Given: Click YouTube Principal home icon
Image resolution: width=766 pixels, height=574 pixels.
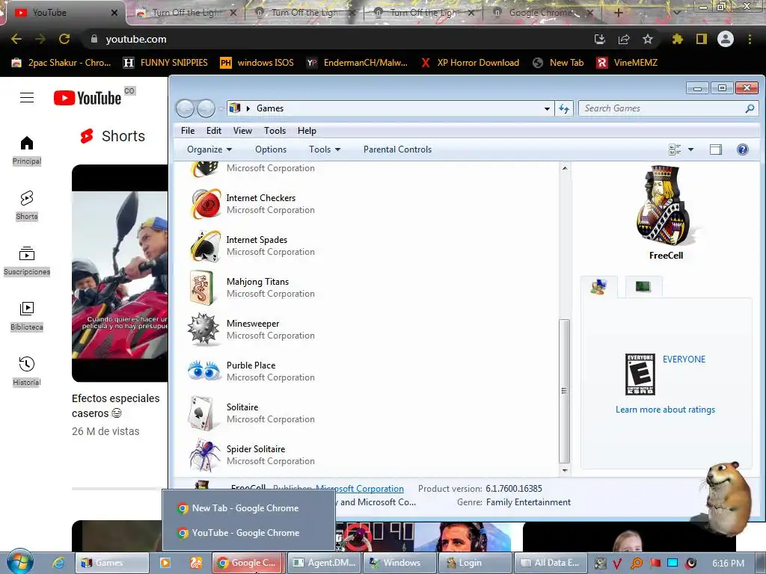Looking at the screenshot, I should point(27,143).
